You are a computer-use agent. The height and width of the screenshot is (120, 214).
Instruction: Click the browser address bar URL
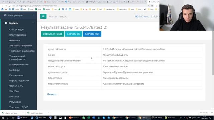click(36, 6)
